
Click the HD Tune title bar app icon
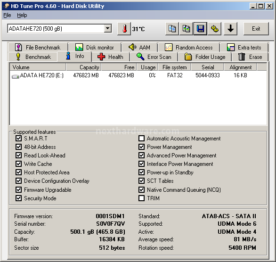click(x=7, y=6)
